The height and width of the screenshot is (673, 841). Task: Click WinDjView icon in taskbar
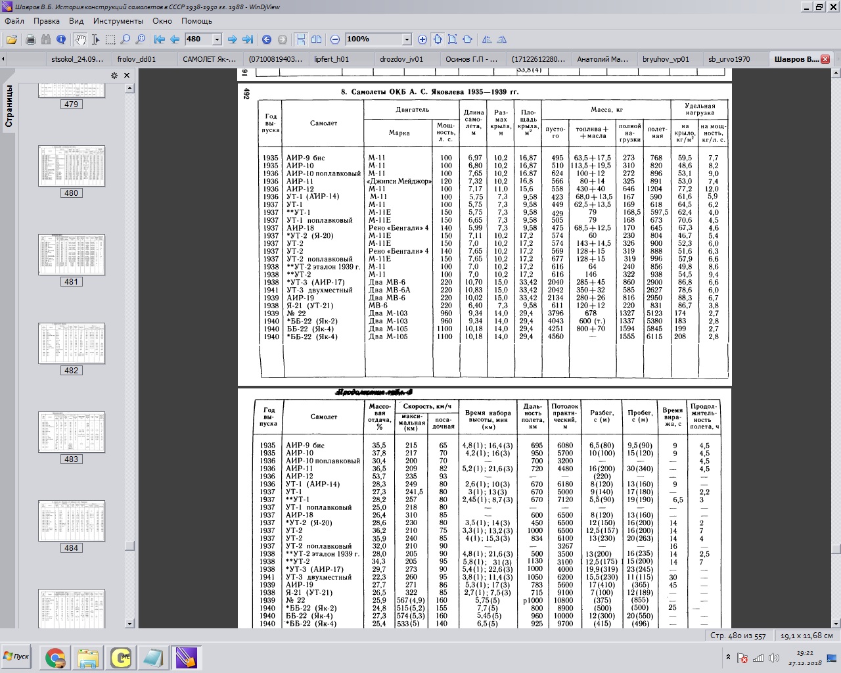coord(187,657)
